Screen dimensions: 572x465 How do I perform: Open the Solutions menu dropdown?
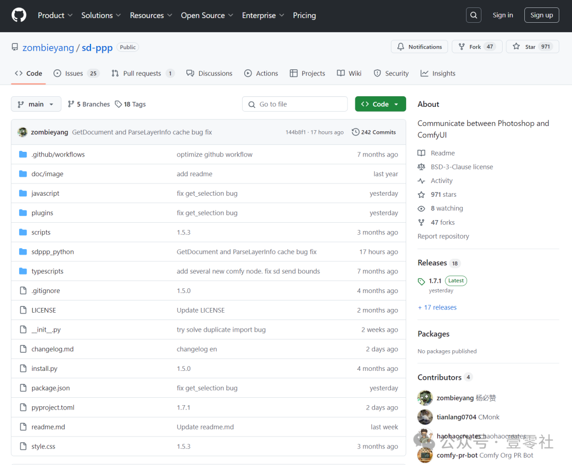click(x=101, y=15)
